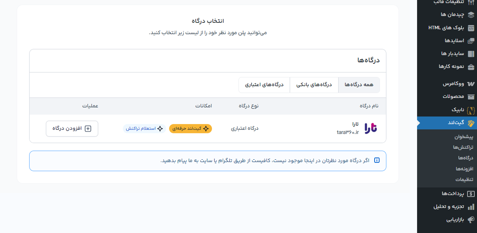Image resolution: width=477 pixels, height=233 pixels.
Task: Click the محصولات products icon
Action: 471,96
